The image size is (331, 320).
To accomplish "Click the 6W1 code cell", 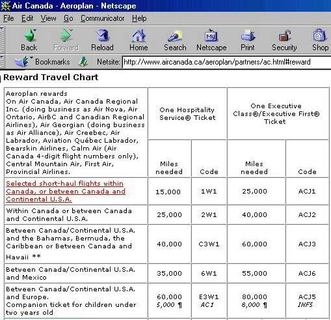I will point(209,274).
